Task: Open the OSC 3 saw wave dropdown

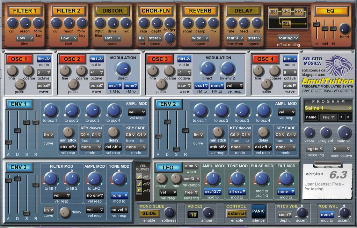Action: coord(184,86)
